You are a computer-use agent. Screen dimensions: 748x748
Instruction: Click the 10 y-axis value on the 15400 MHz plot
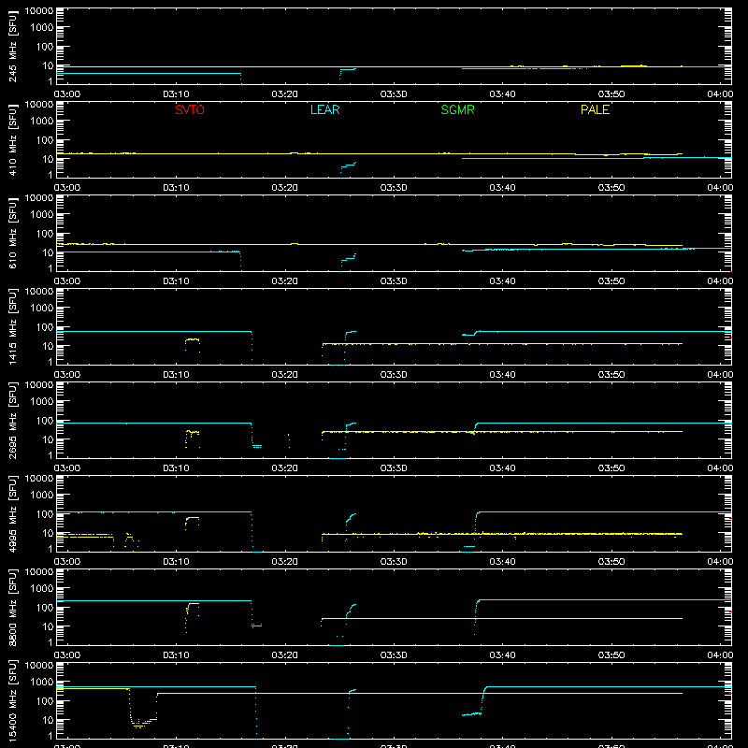coord(48,720)
